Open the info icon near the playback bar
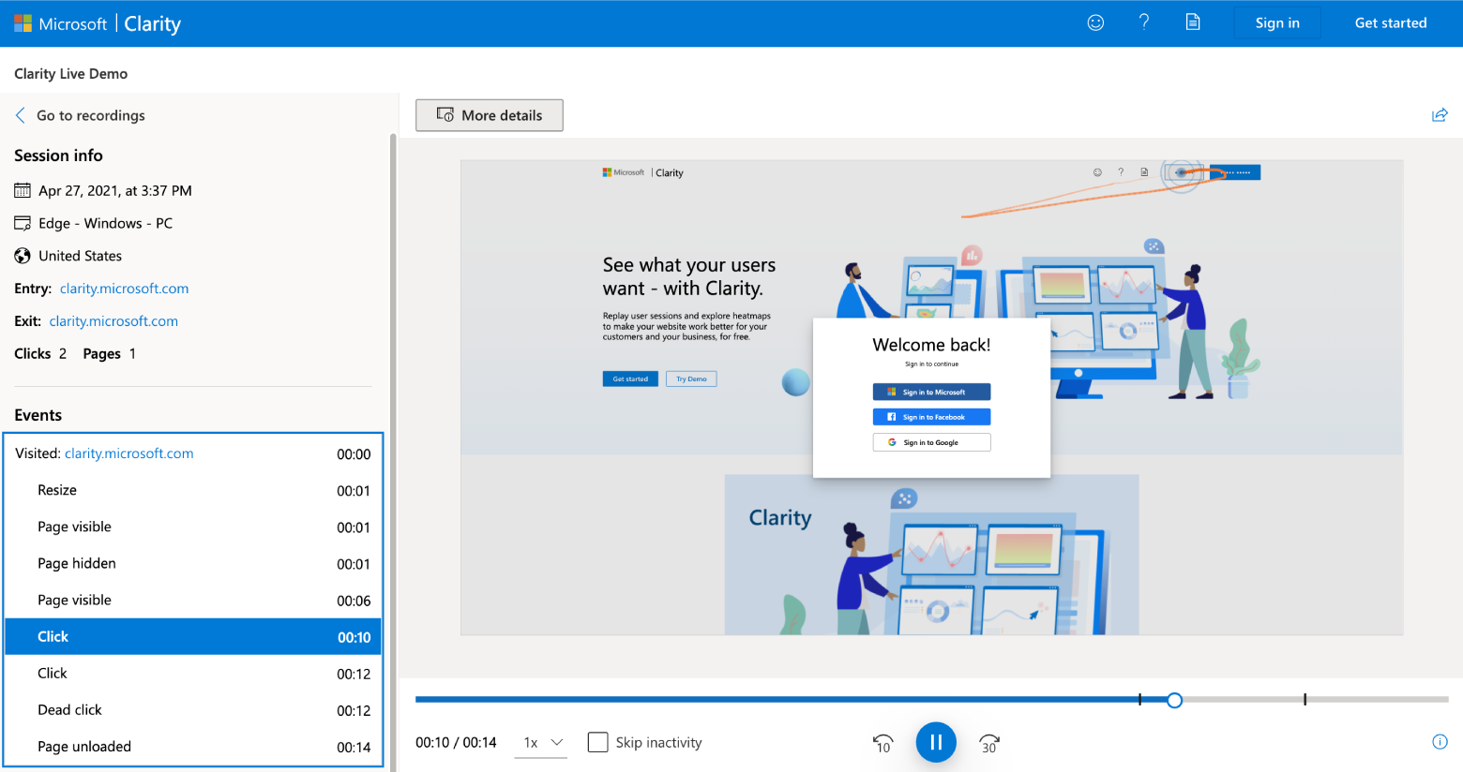 pos(1440,741)
